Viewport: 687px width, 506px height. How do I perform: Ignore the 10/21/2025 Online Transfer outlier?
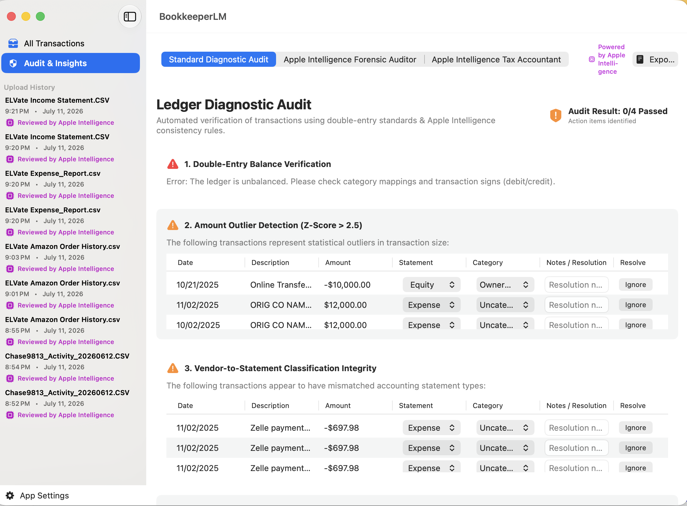[x=635, y=285]
